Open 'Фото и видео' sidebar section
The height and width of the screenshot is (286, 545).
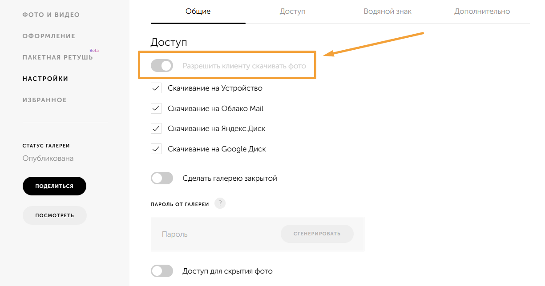(x=51, y=15)
